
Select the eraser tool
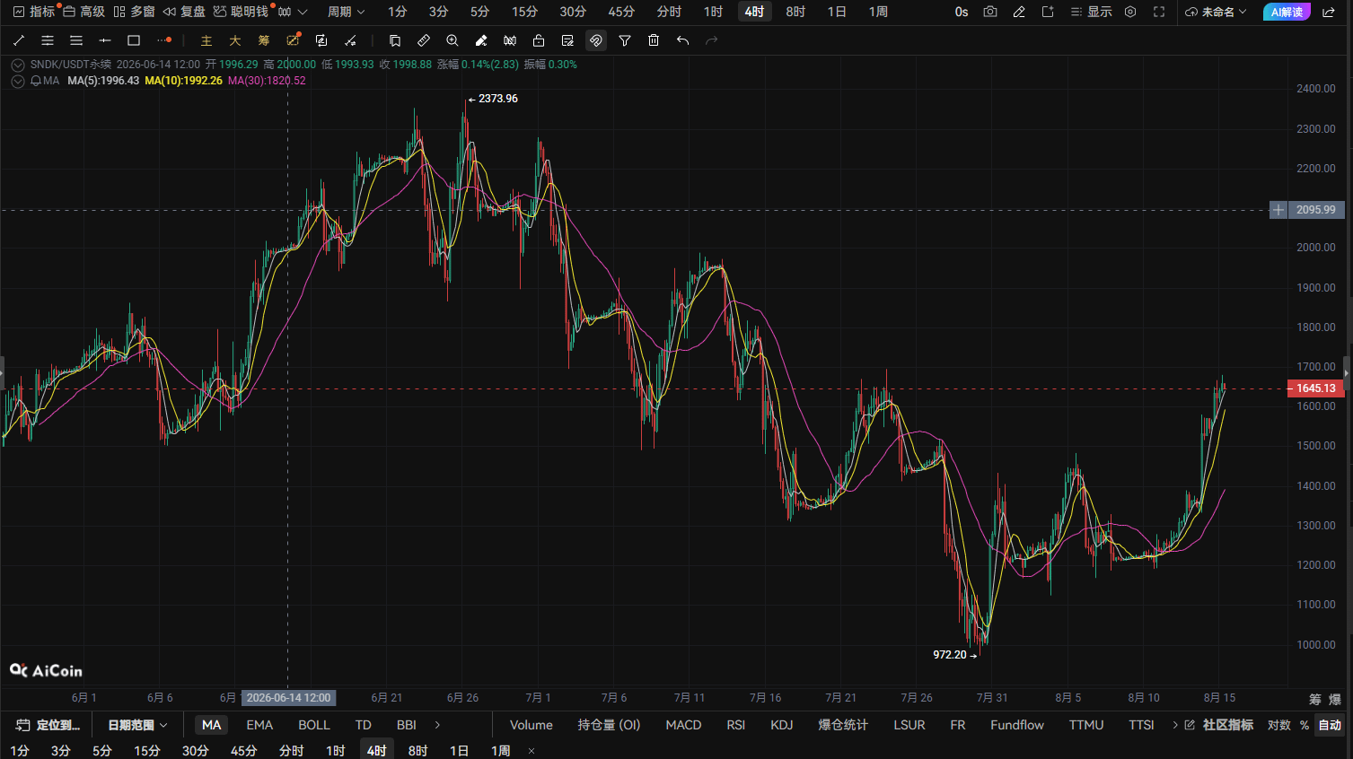(481, 40)
